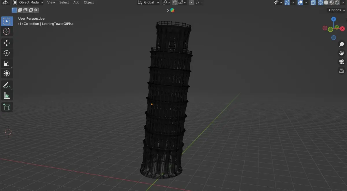Select the Transform tool
Screen dimensions: 347x191
pos(7,73)
